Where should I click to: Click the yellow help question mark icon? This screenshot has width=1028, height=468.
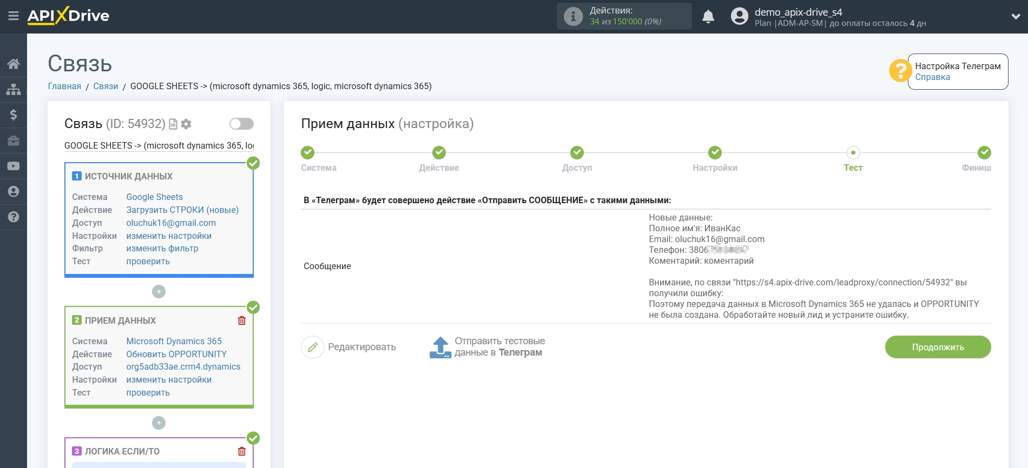pyautogui.click(x=900, y=71)
